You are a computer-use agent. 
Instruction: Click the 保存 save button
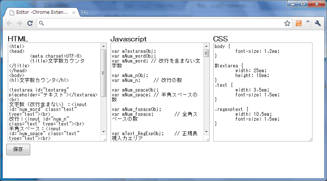click(18, 149)
